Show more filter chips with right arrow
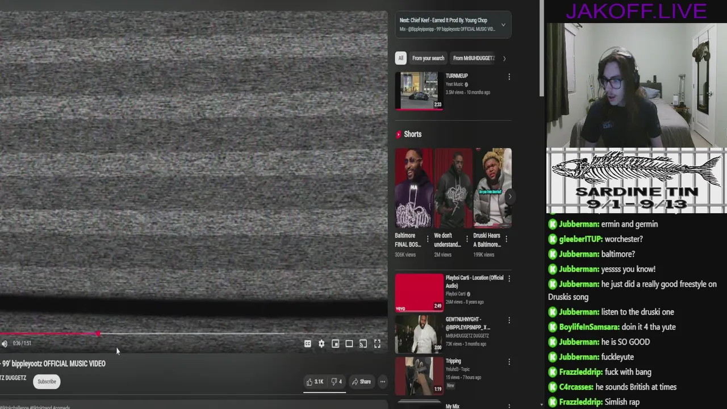This screenshot has width=727, height=409. [504, 58]
